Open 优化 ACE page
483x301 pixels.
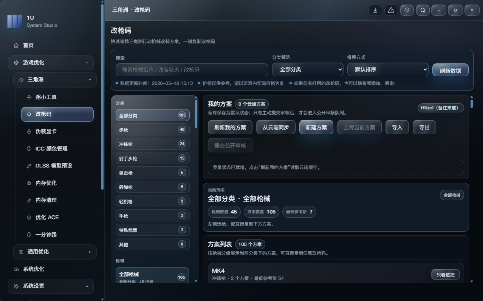[x=57, y=217]
